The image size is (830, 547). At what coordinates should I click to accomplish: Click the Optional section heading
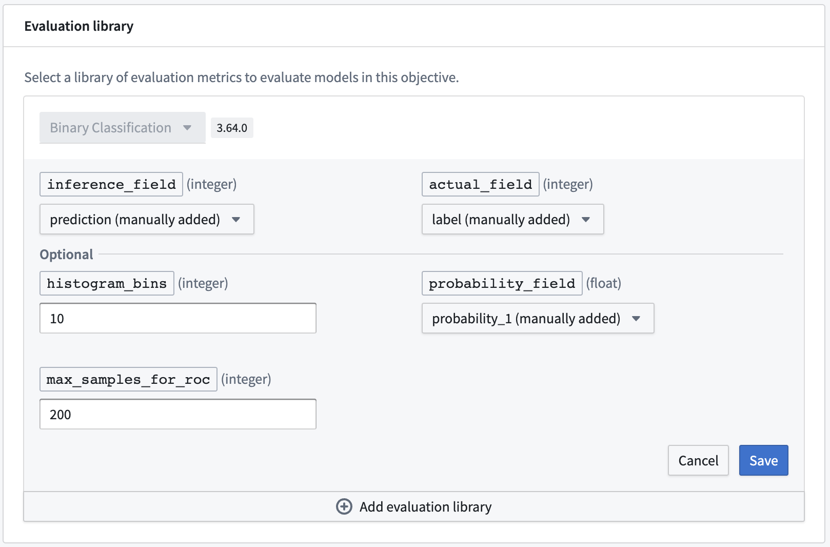(x=67, y=255)
